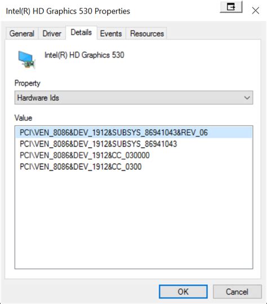Select value ending with SUBSYS_86941043
The width and height of the screenshot is (267, 304).
pos(133,144)
